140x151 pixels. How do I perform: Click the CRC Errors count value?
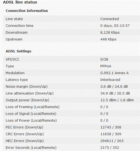tap(111, 134)
